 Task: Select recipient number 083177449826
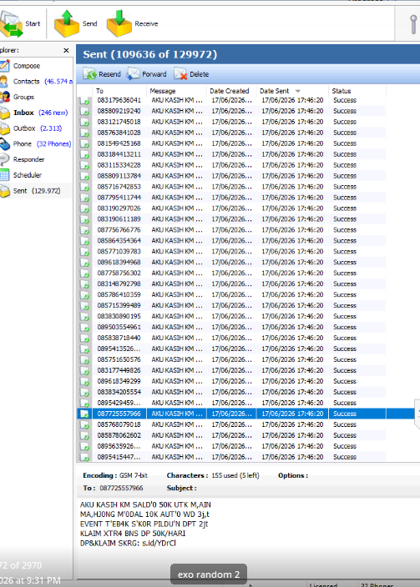119,370
